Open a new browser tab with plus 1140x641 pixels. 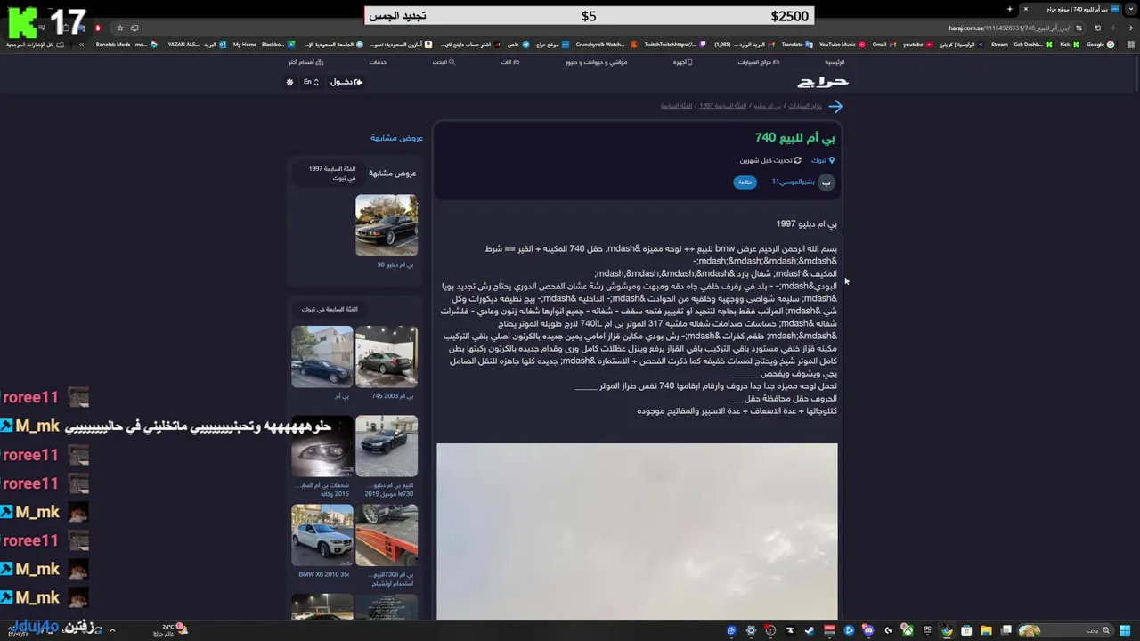[1009, 9]
